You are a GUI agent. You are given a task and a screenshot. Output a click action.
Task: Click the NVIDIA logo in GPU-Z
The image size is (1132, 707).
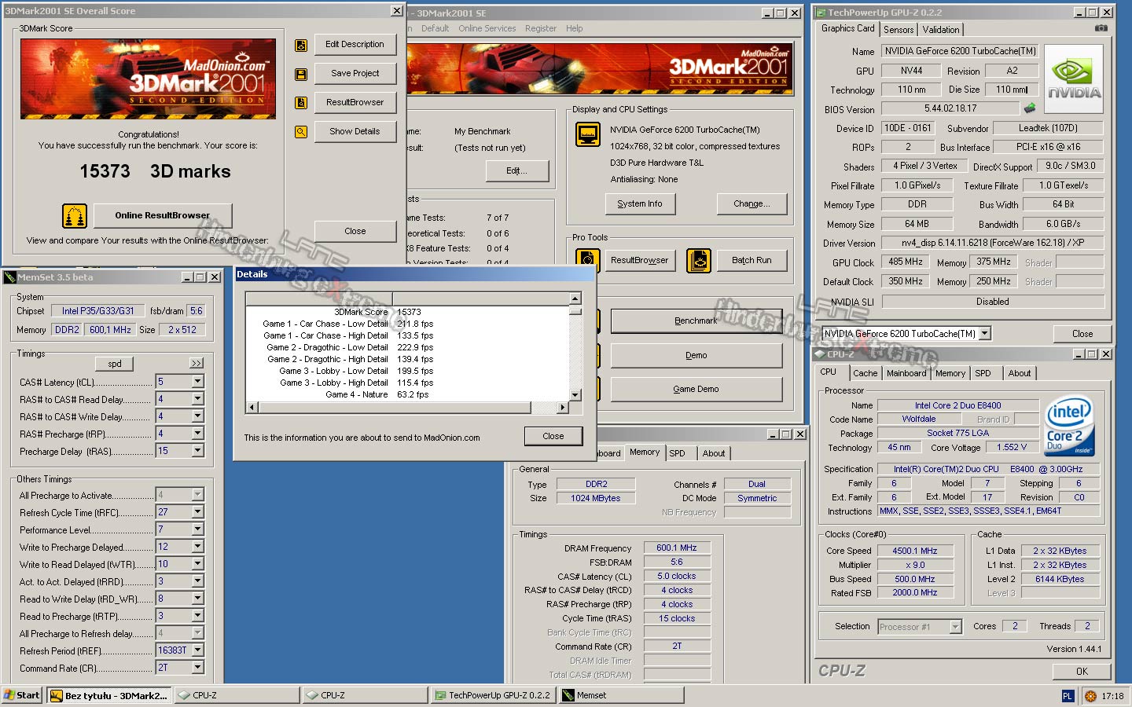[1074, 79]
